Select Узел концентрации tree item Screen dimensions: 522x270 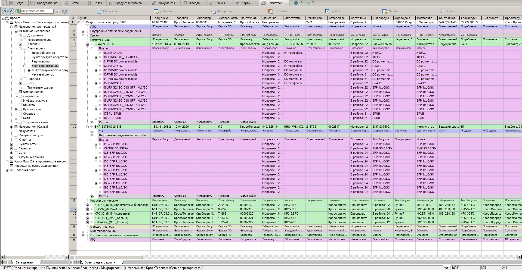45,66
